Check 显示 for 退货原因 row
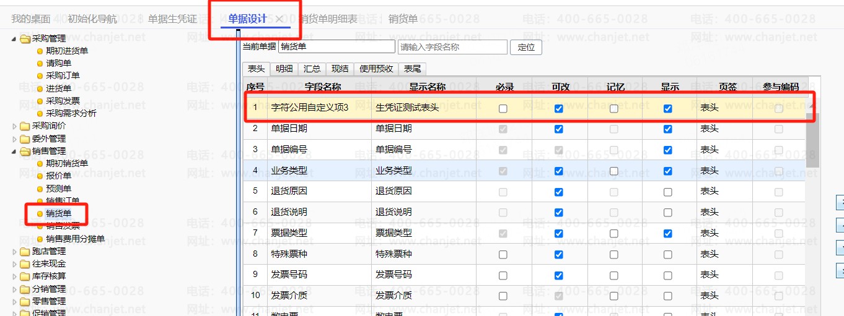844x316 pixels. pos(667,192)
